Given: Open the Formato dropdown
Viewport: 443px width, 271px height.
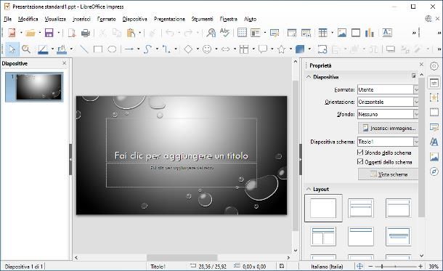Looking at the screenshot, I should pyautogui.click(x=388, y=89).
